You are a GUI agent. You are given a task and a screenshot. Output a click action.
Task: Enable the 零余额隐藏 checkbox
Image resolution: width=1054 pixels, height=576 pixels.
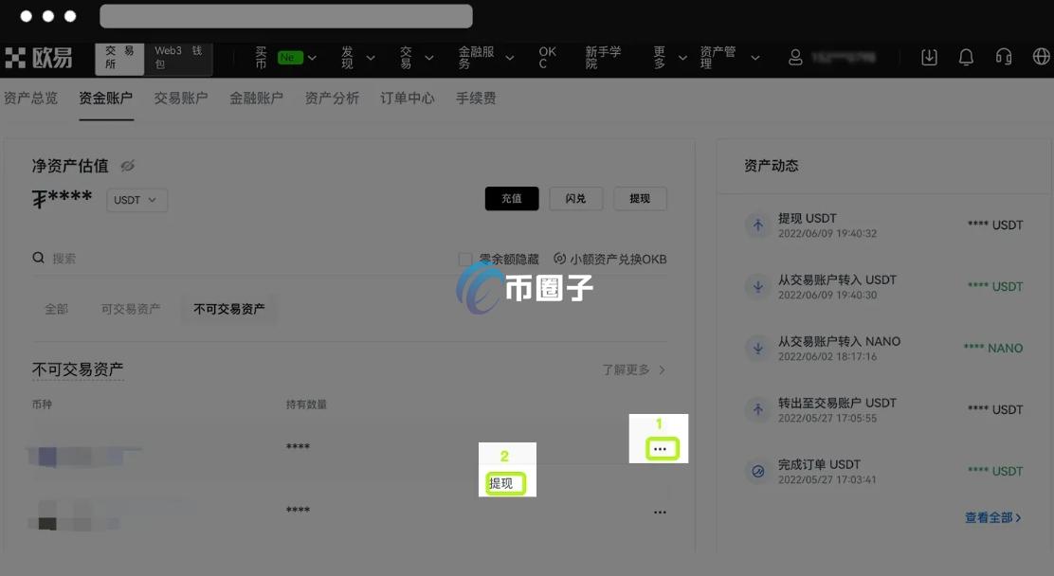(464, 259)
